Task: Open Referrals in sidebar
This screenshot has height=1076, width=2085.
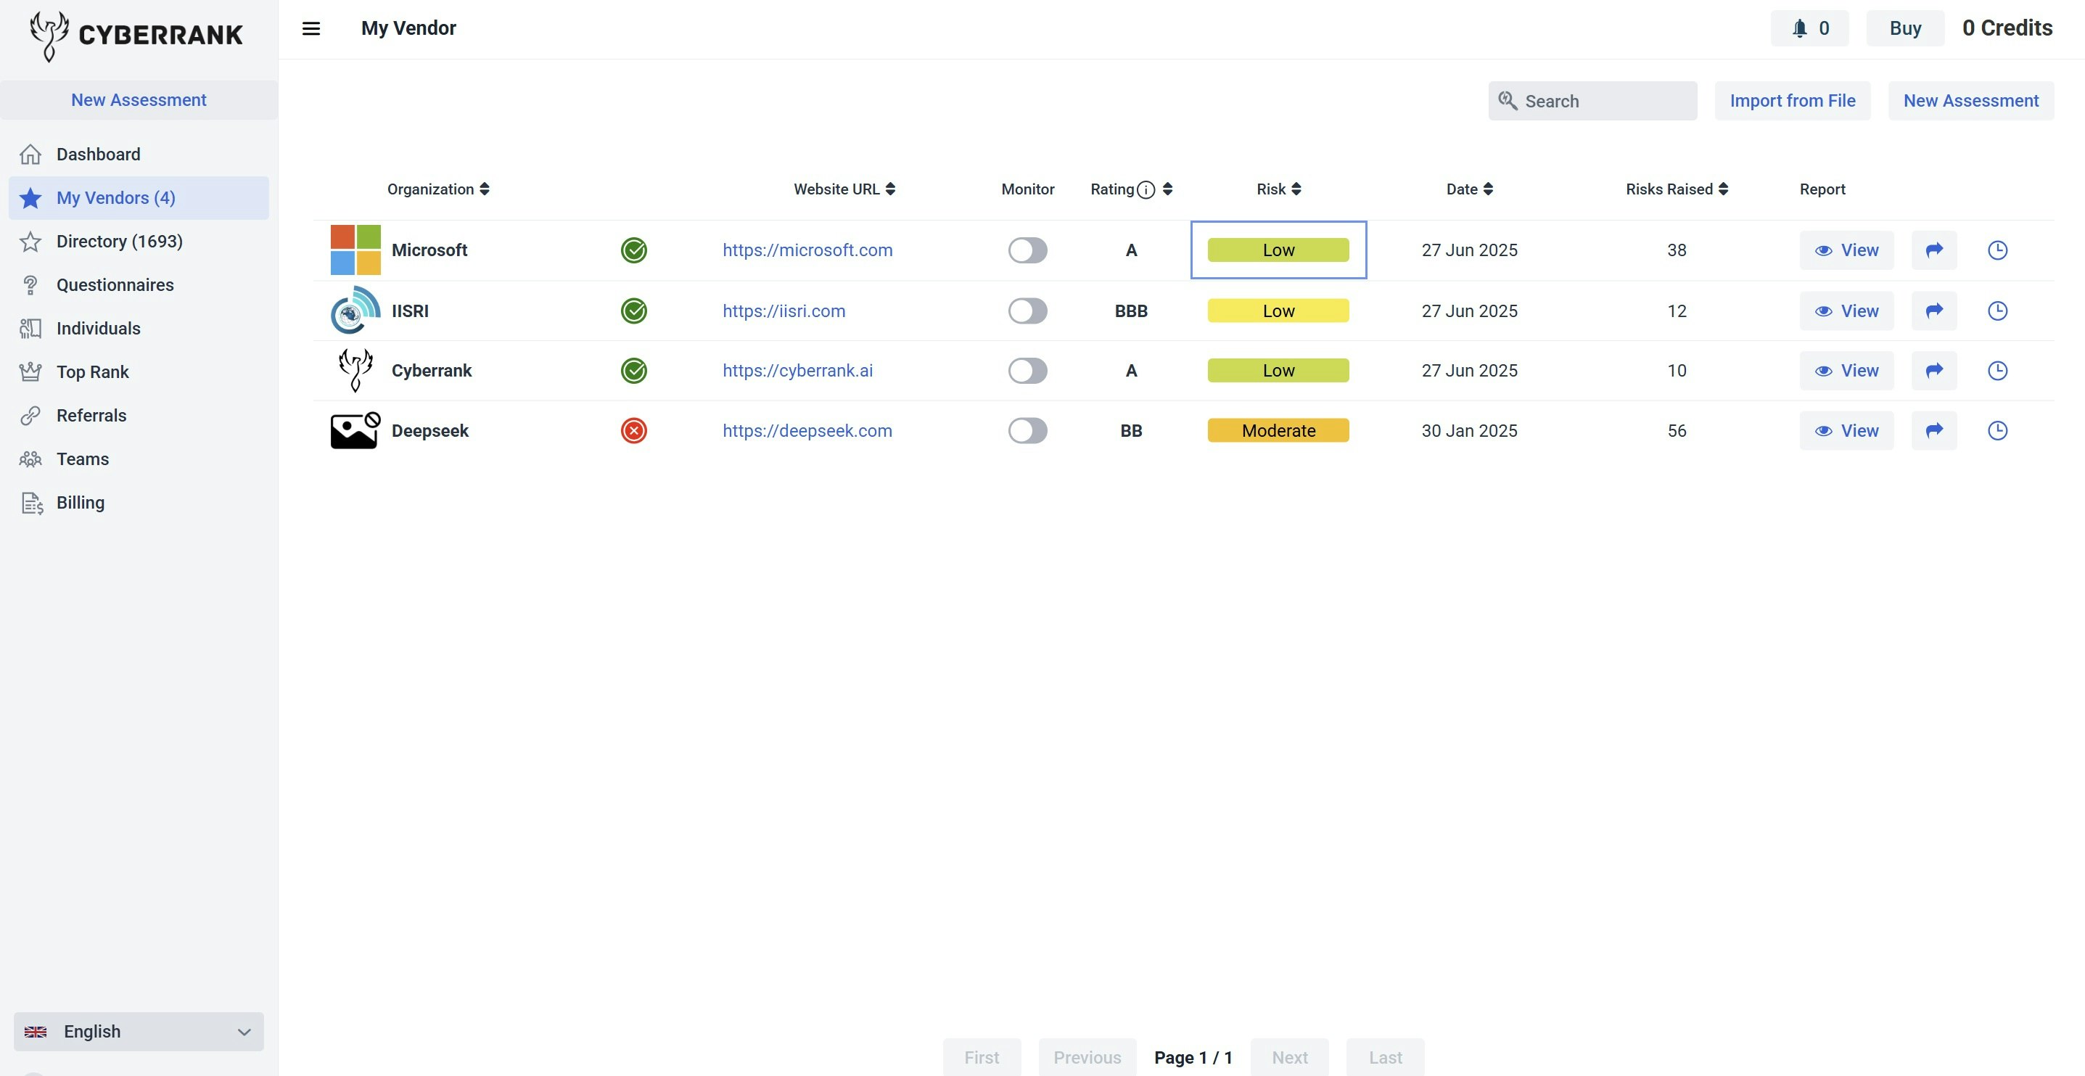Action: (x=139, y=415)
